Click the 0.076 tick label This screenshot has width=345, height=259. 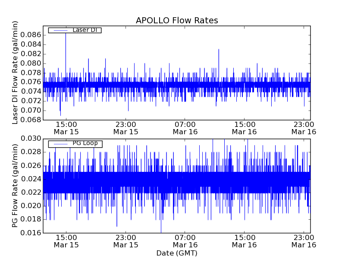click(31, 82)
